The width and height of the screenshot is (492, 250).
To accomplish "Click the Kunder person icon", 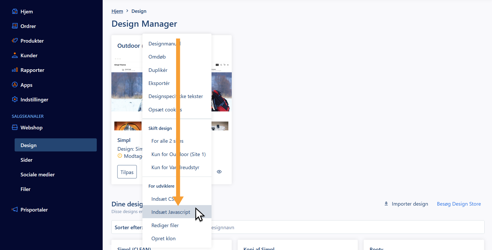I will [x=15, y=55].
